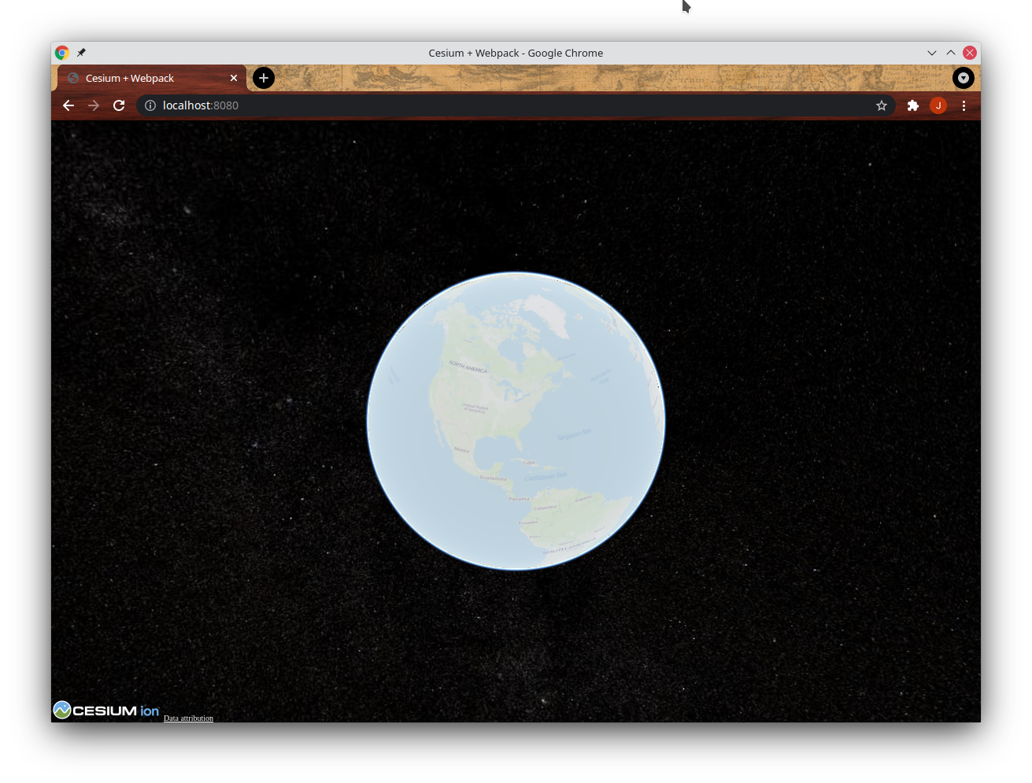Screen dimensions: 1032x783
Task: Click the Forward navigation arrow
Action: click(94, 105)
